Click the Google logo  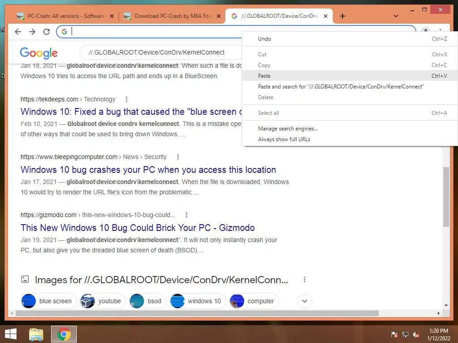point(38,53)
